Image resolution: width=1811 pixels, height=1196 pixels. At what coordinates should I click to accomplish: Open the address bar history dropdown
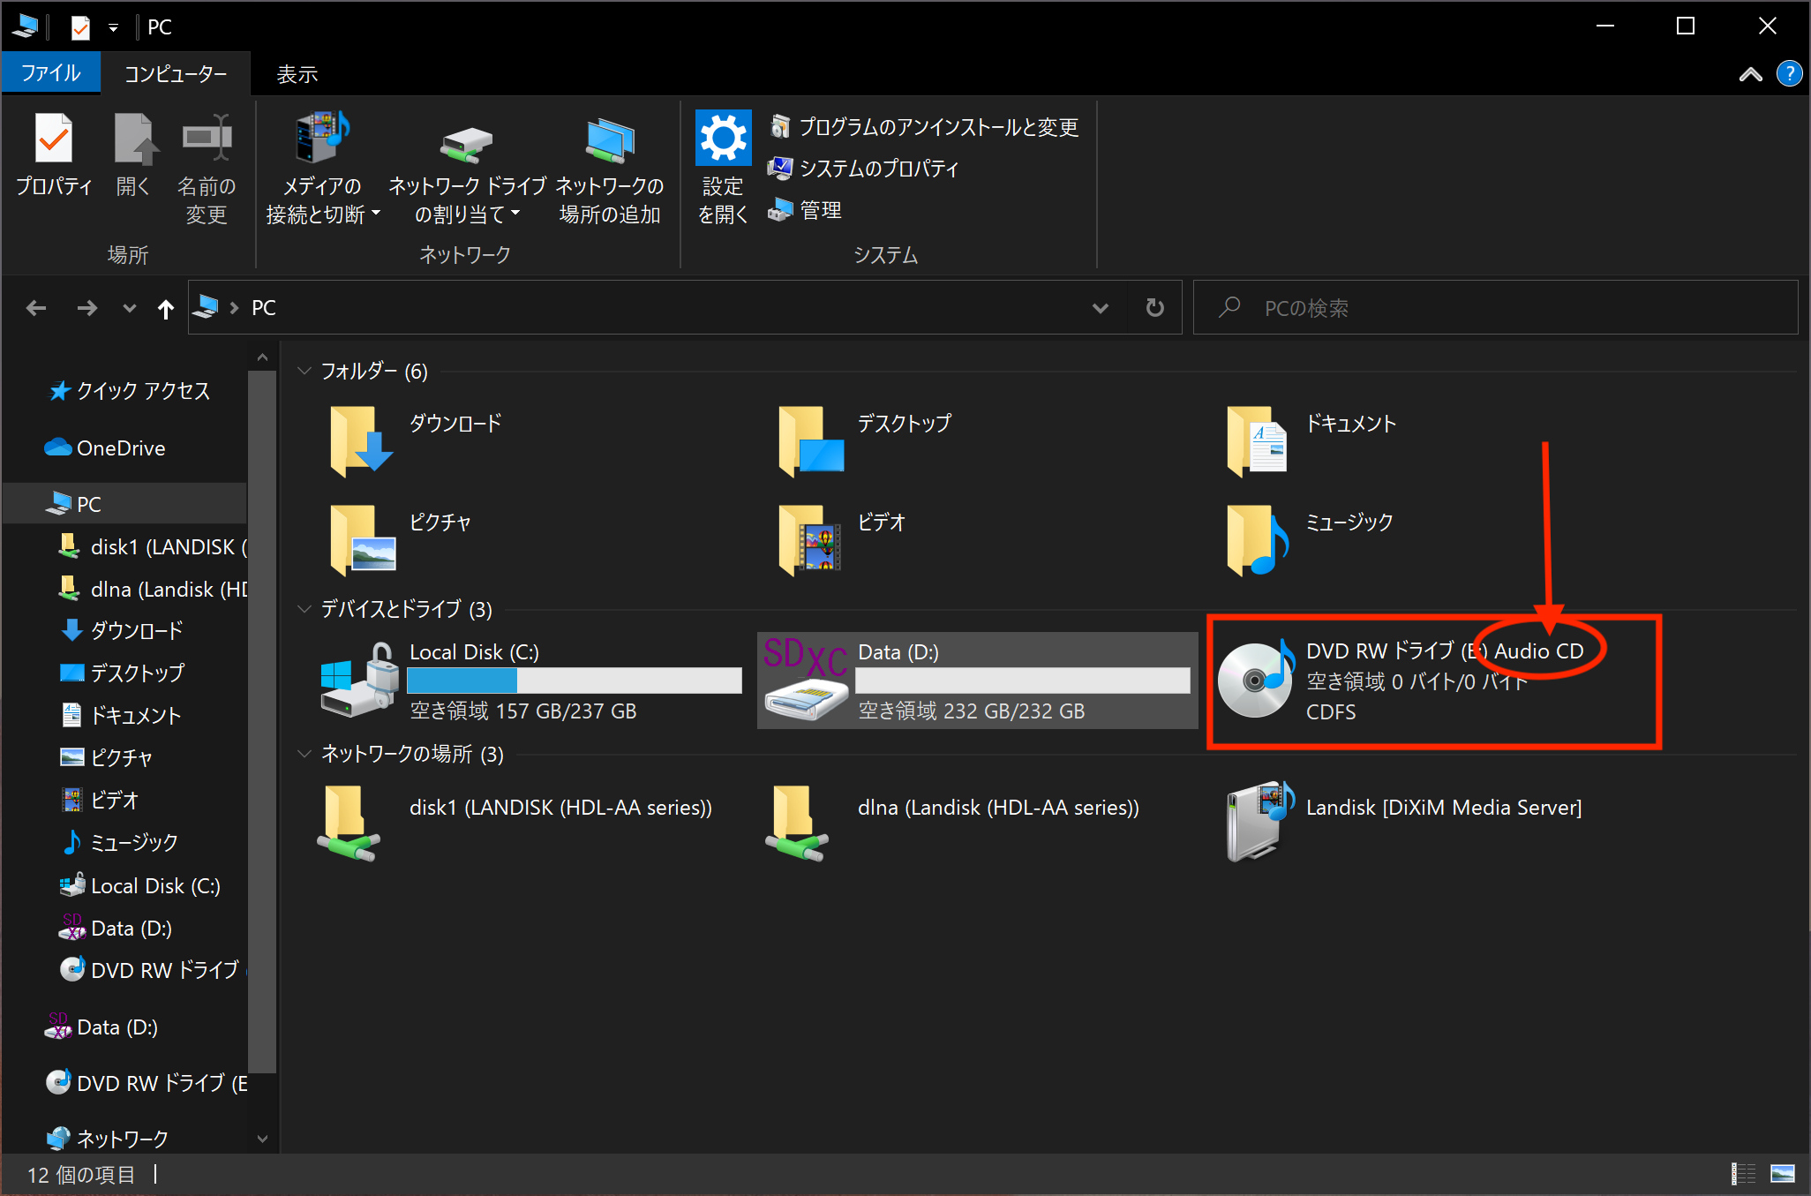pyautogui.click(x=1100, y=308)
